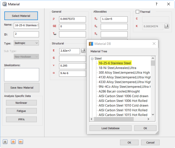Click the horizontal scrollbar thumb in tree
175x148 pixels.
click(x=114, y=119)
